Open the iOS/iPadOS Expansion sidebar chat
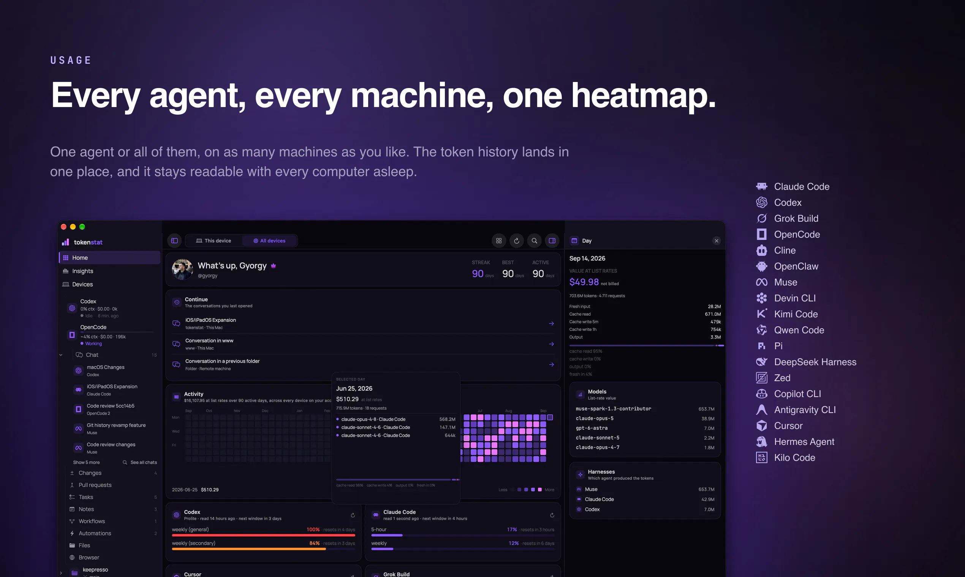The height and width of the screenshot is (577, 965). pyautogui.click(x=115, y=390)
